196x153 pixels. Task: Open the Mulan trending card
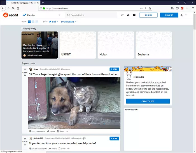[x=116, y=45]
